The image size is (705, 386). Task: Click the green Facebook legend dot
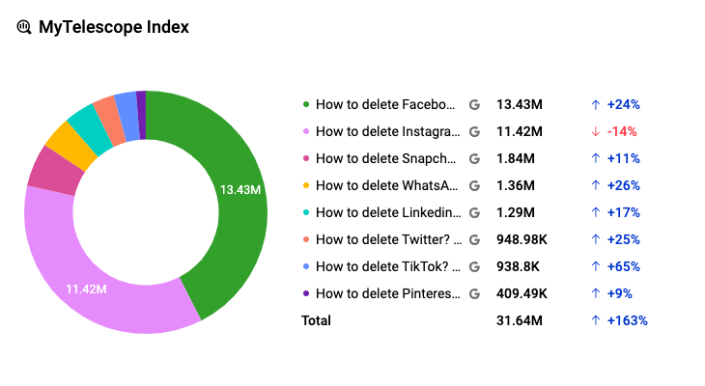pyautogui.click(x=306, y=104)
